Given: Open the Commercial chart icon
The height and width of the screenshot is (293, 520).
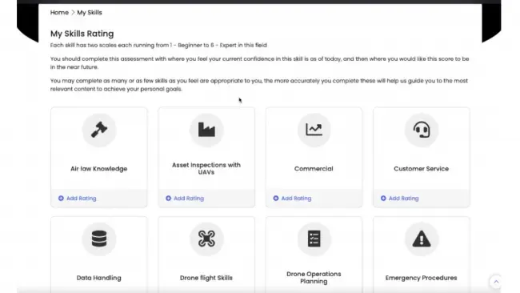Looking at the screenshot, I should [314, 130].
